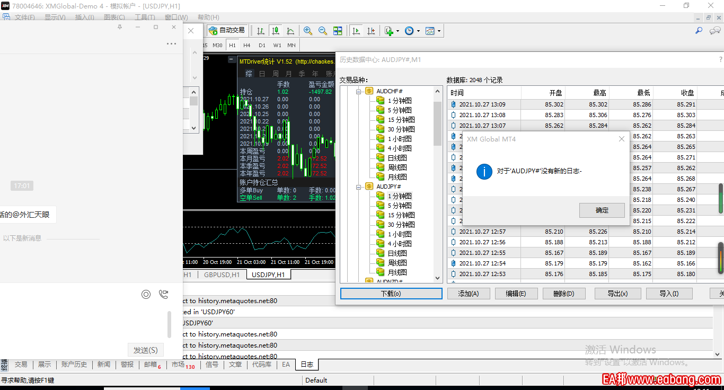Open the 邮箱 terminal tab

point(152,365)
